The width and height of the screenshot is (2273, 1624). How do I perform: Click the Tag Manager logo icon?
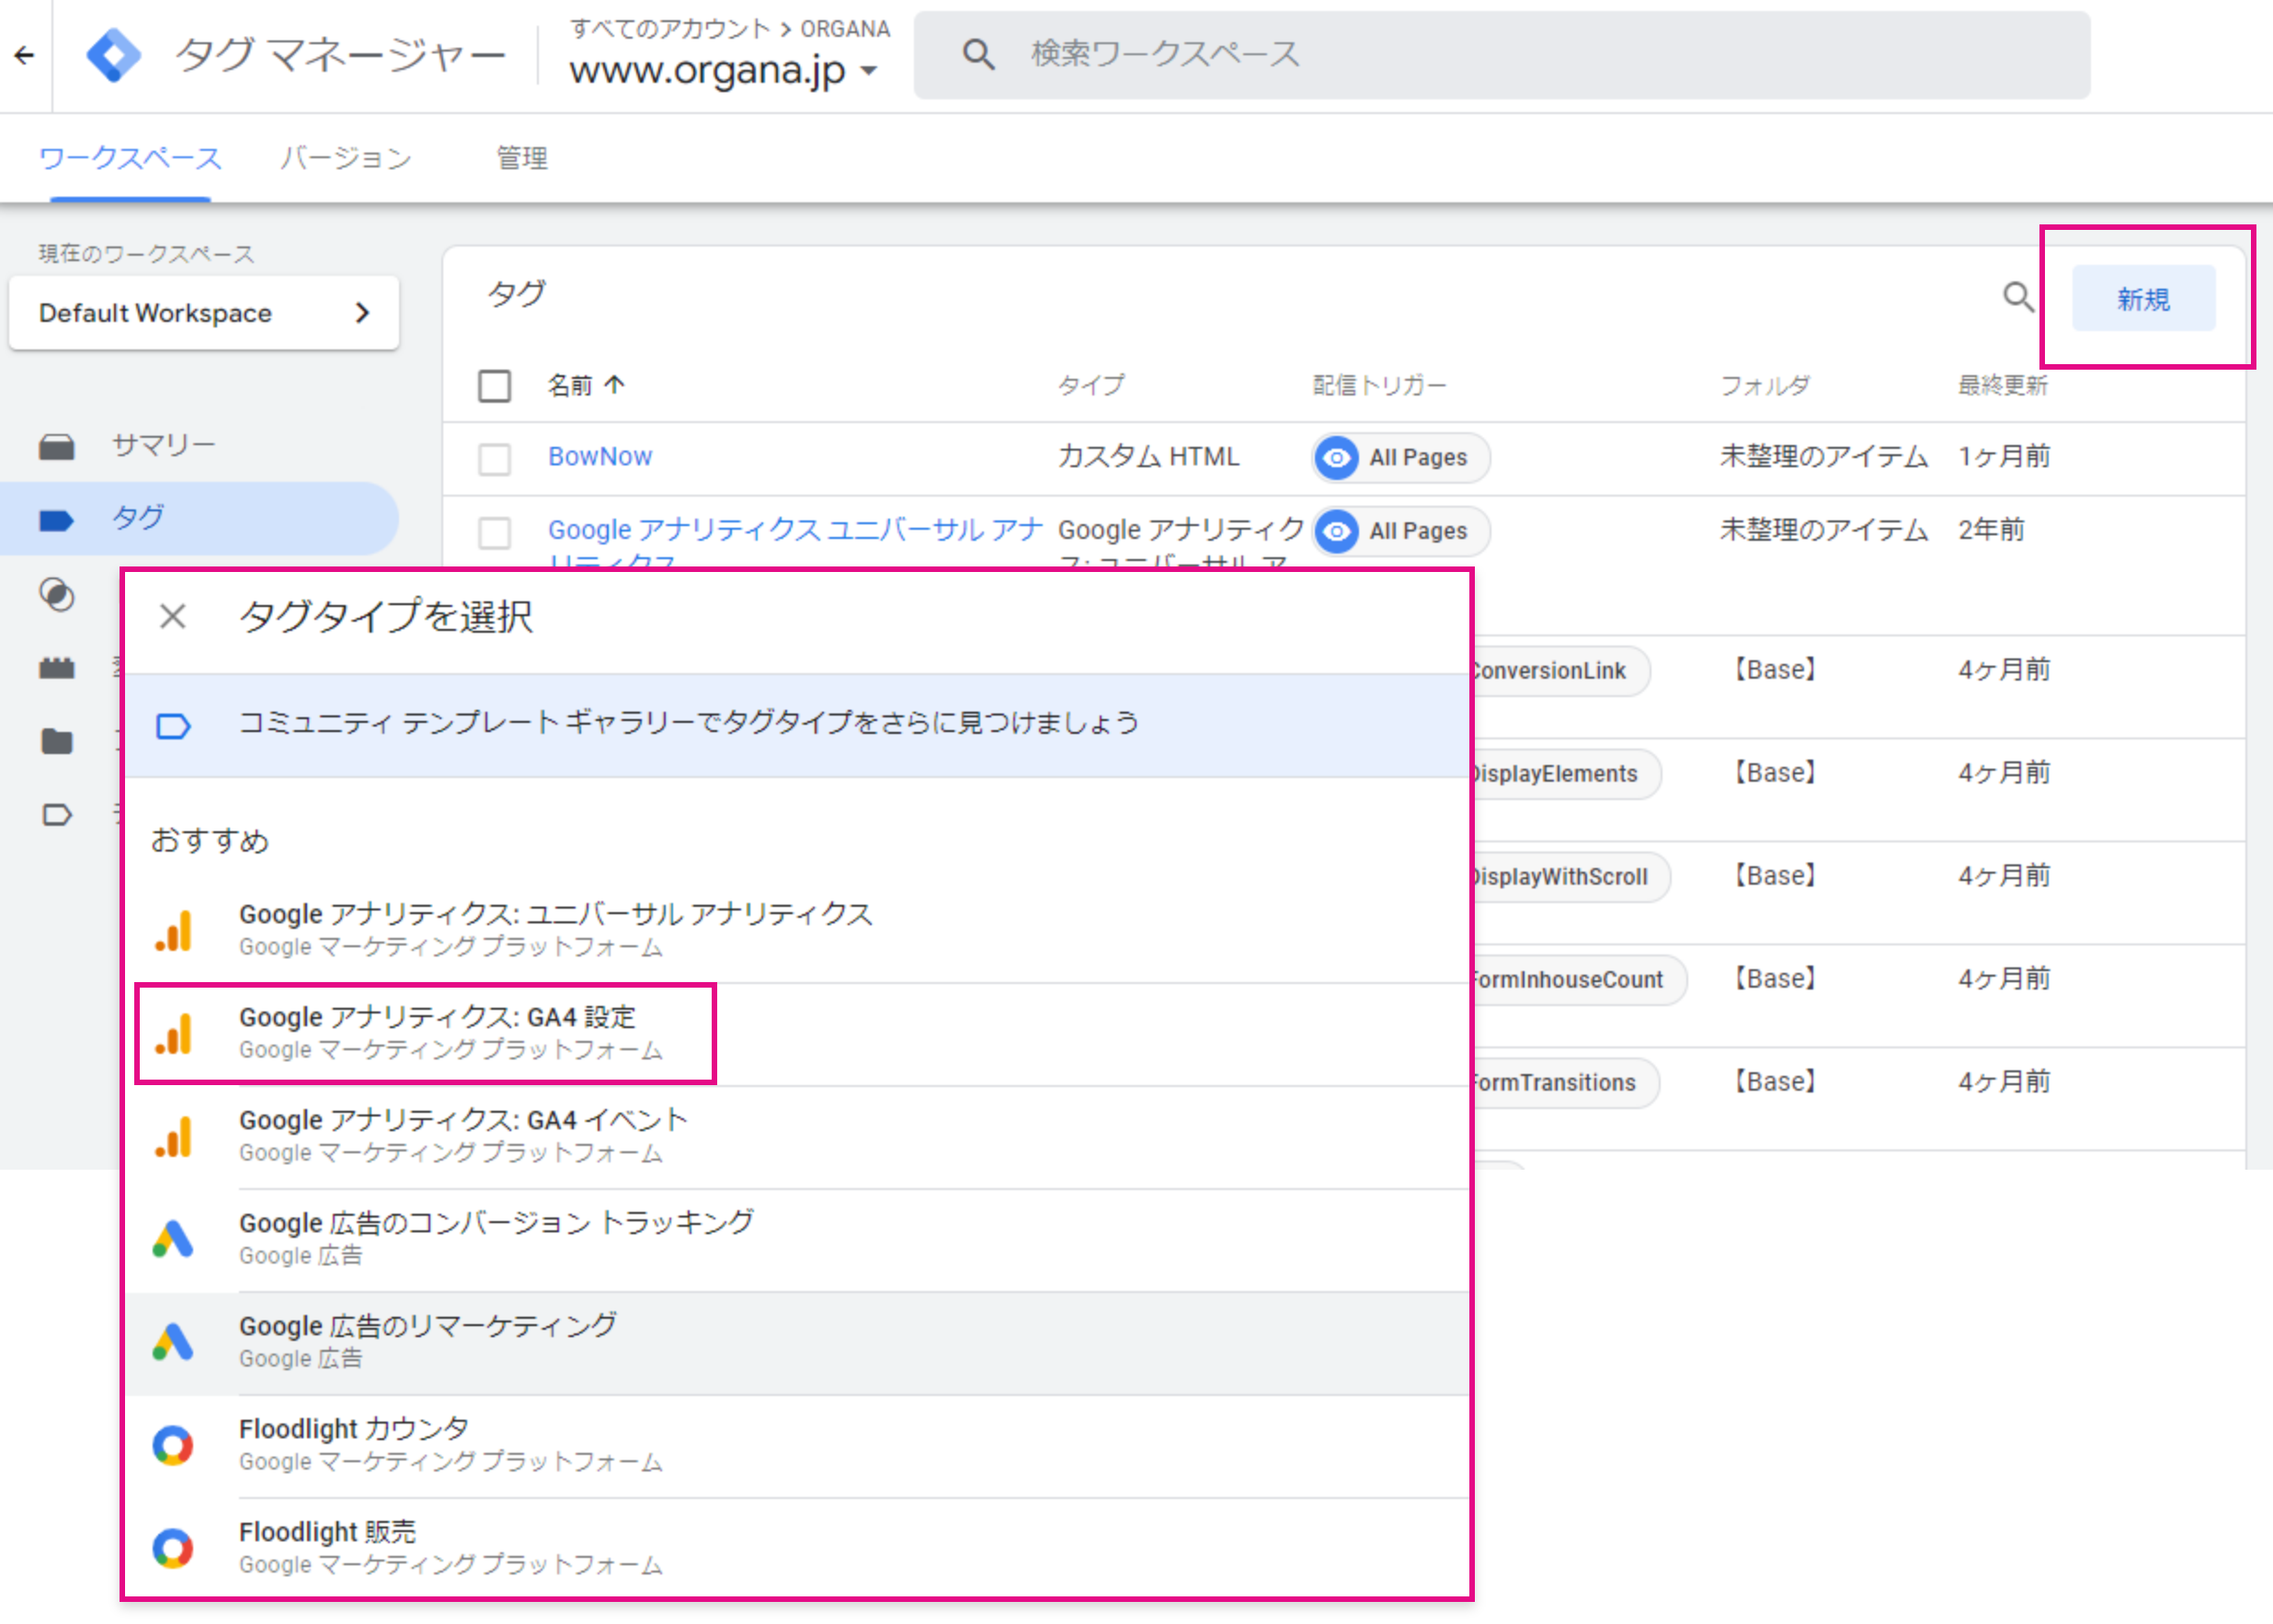113,55
